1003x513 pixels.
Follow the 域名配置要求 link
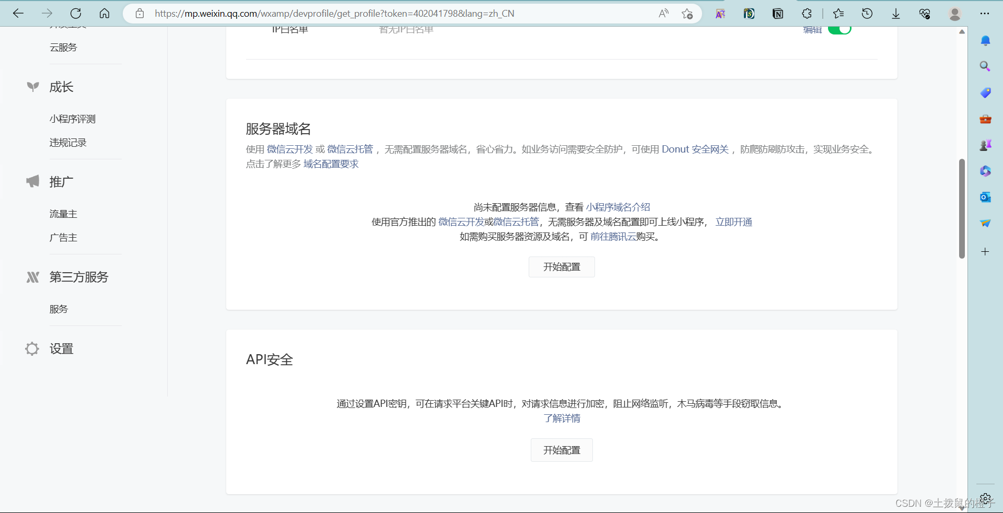click(x=331, y=164)
